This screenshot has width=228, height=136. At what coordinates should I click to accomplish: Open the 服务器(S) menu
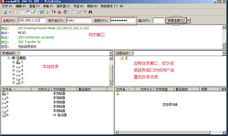tap(63, 6)
